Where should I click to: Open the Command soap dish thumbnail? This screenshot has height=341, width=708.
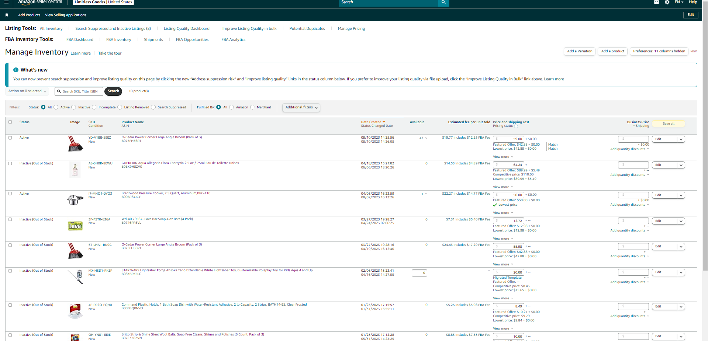pos(75,312)
